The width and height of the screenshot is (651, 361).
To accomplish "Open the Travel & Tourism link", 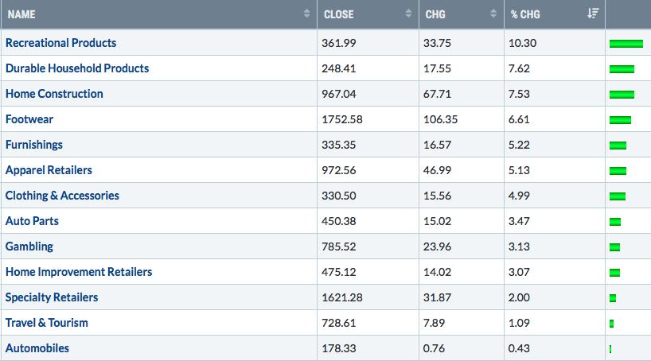I will coord(46,322).
